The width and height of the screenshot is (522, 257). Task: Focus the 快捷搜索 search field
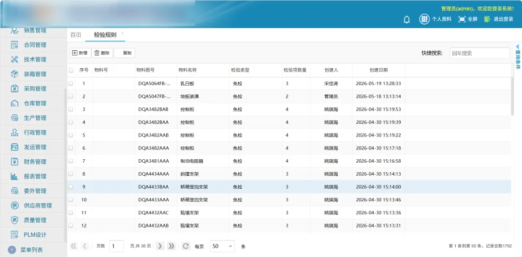click(x=479, y=53)
